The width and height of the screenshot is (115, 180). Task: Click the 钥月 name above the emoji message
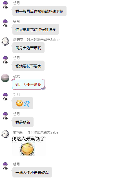pyautogui.click(x=16, y=94)
